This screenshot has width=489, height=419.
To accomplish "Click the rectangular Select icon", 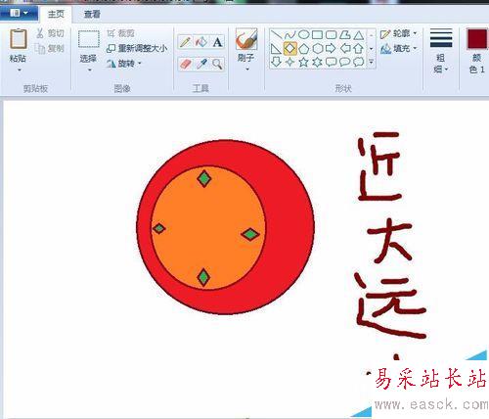I will [x=88, y=39].
